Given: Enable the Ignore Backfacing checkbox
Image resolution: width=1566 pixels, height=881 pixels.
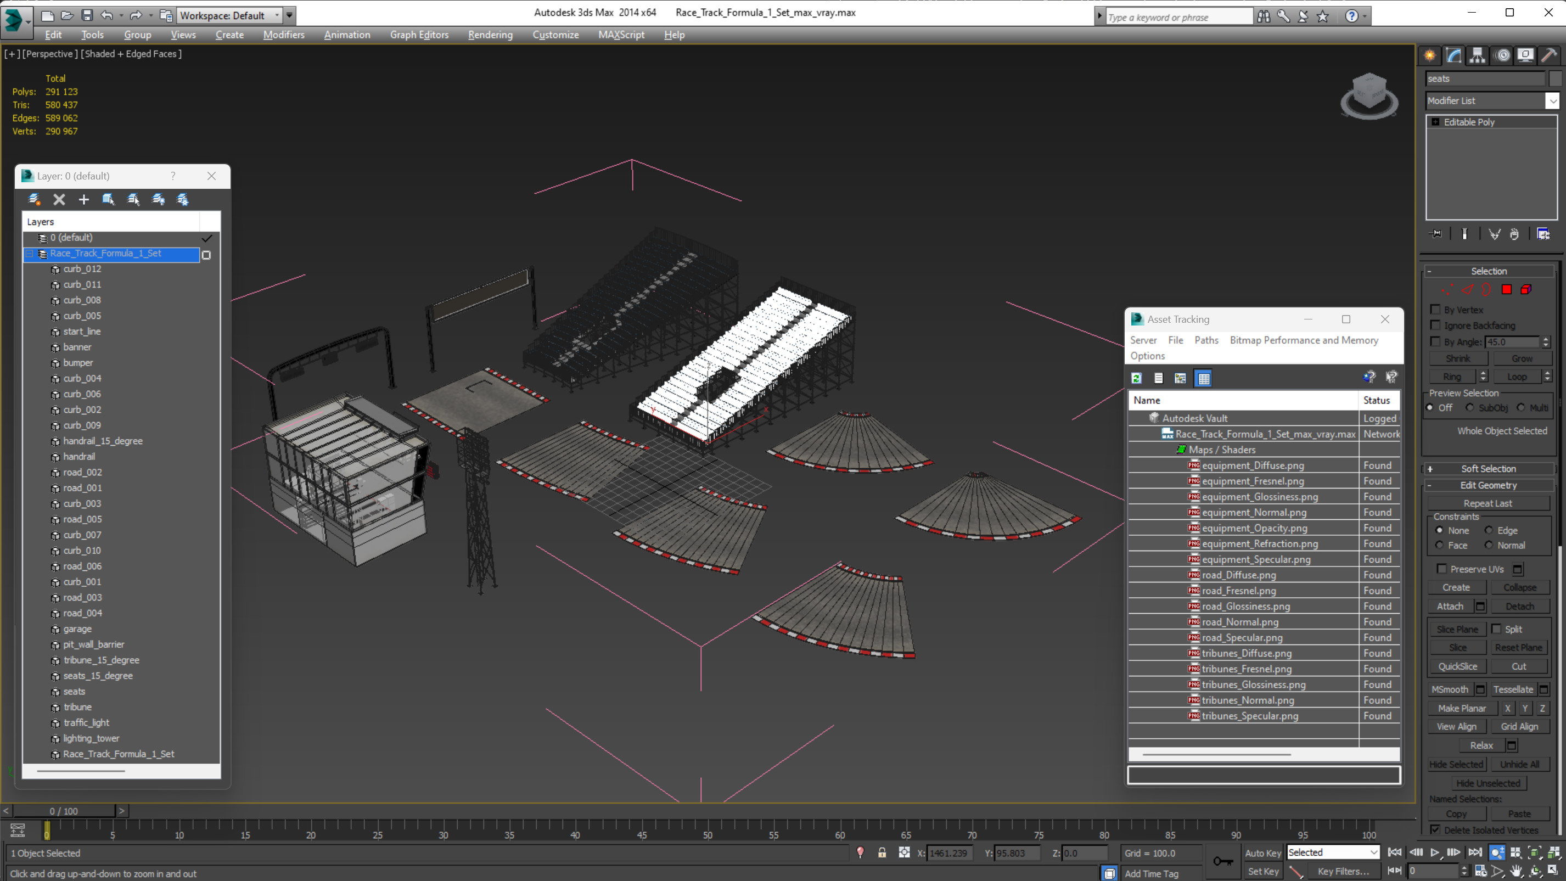Looking at the screenshot, I should click(x=1436, y=326).
